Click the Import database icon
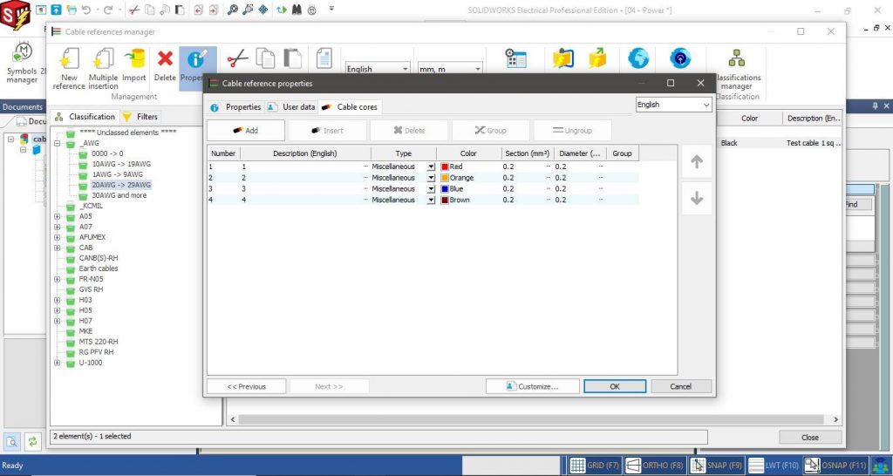This screenshot has height=476, width=893. (x=134, y=59)
